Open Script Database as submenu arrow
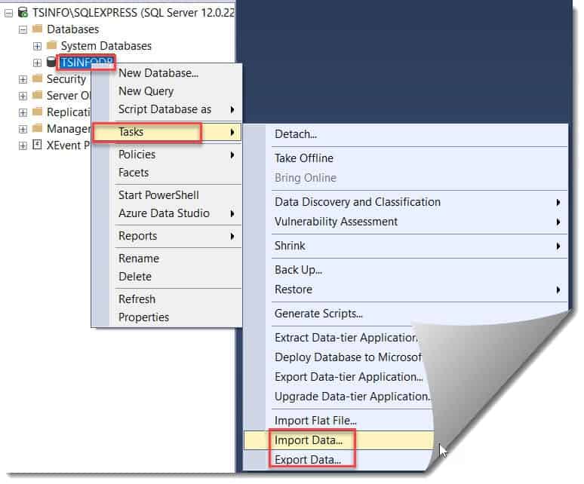Image resolution: width=584 pixels, height=484 pixels. click(x=232, y=109)
